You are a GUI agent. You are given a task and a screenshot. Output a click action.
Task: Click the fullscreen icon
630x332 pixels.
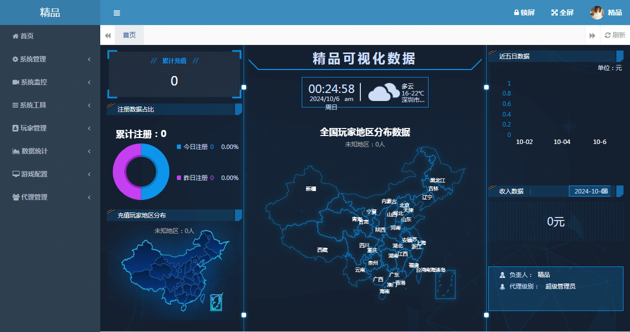(x=554, y=12)
